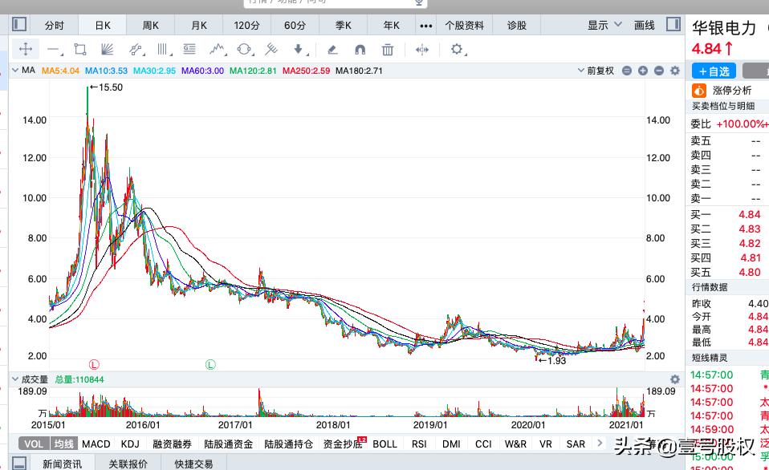The height and width of the screenshot is (470, 769).
Task: Open the drawing toolbar settings gear
Action: (x=455, y=50)
